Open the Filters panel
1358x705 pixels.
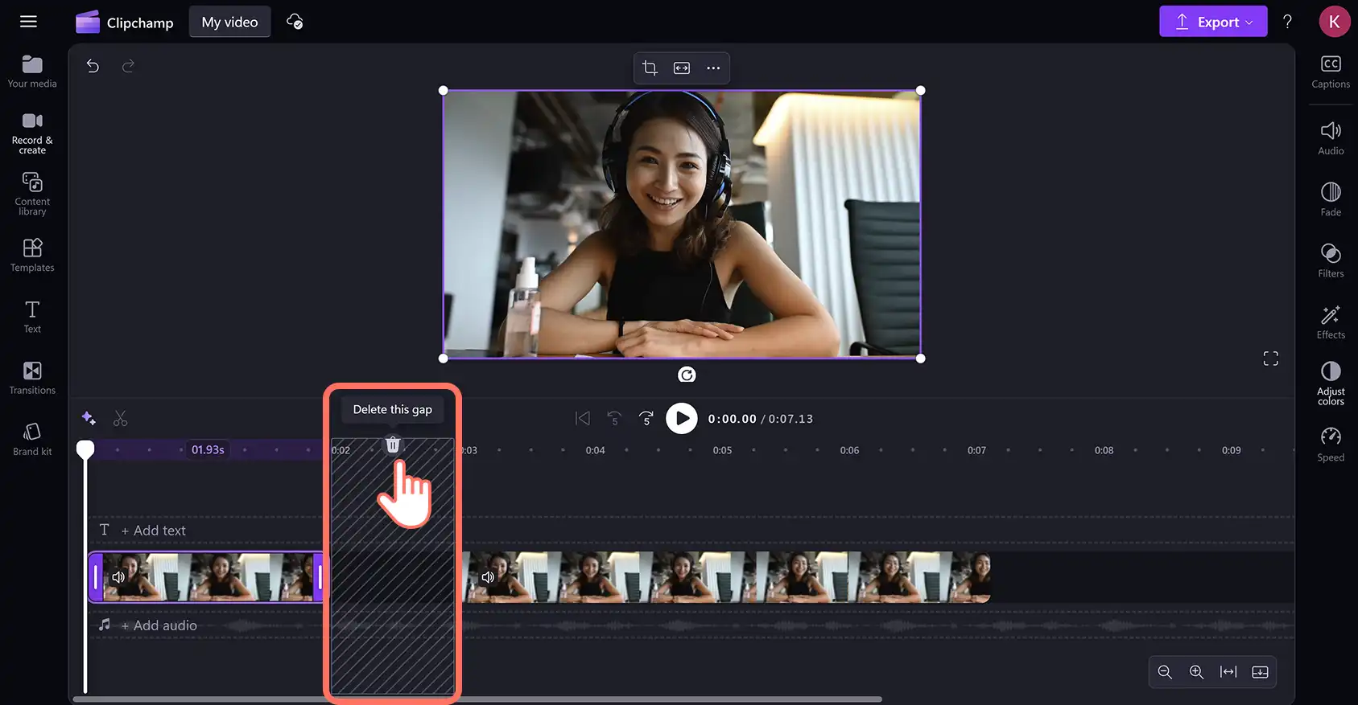coord(1331,260)
